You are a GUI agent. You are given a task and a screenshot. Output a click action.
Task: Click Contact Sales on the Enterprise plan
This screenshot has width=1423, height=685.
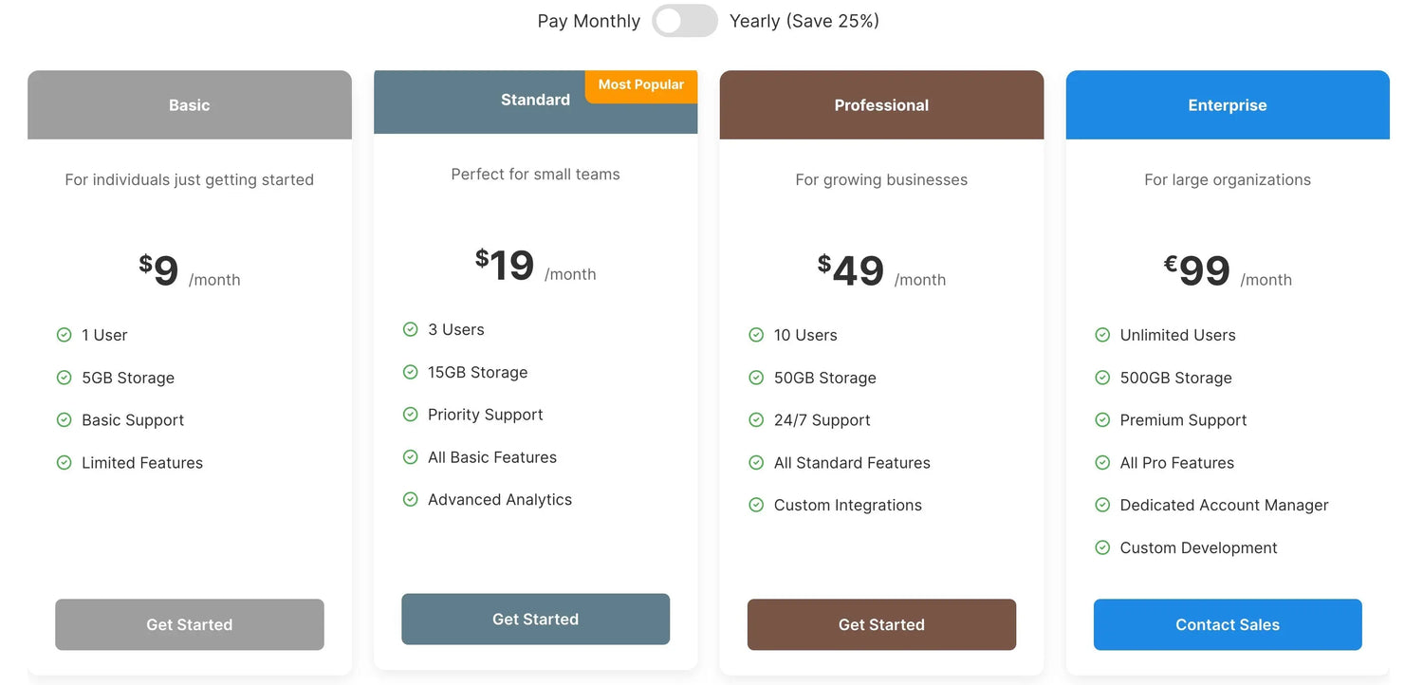pyautogui.click(x=1228, y=624)
